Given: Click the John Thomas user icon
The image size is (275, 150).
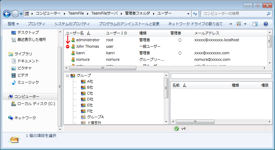Looking at the screenshot, I should tap(73, 47).
